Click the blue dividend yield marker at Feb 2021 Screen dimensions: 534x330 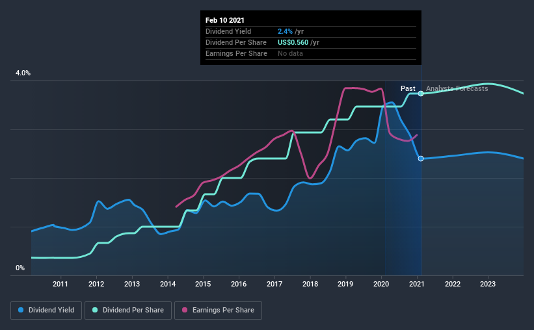[x=421, y=159]
